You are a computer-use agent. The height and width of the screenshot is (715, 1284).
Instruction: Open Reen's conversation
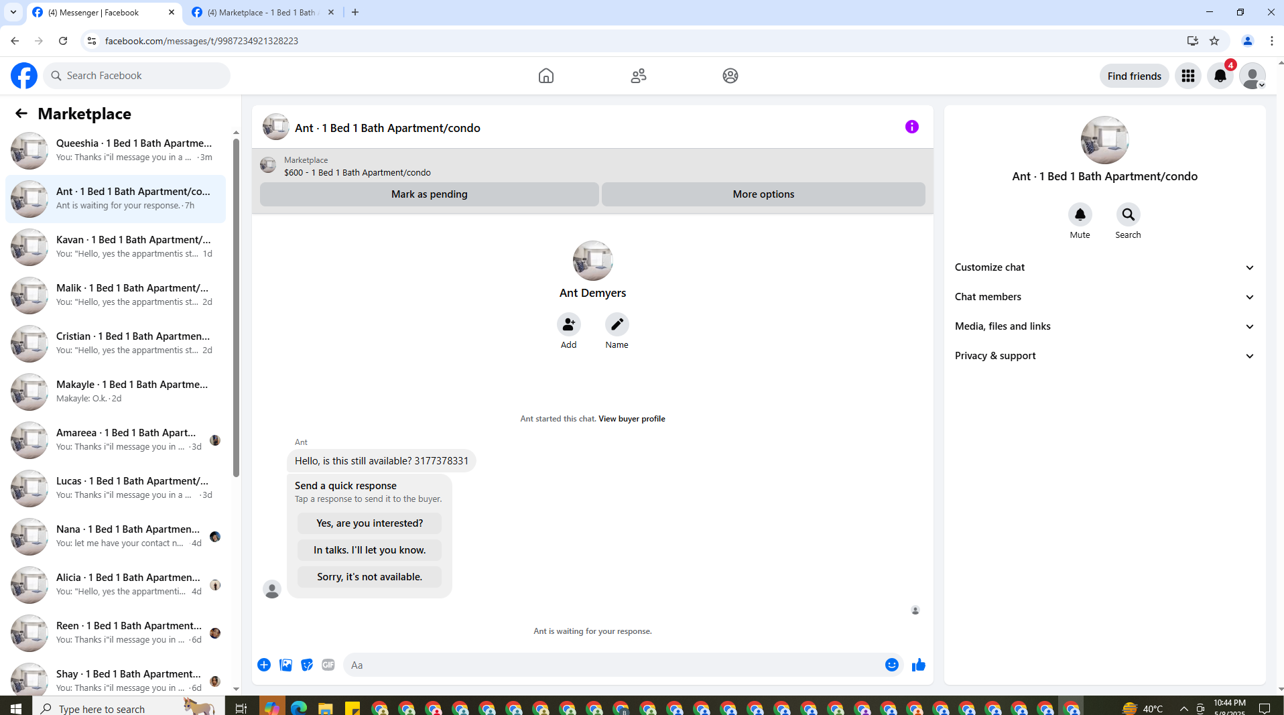pyautogui.click(x=116, y=633)
